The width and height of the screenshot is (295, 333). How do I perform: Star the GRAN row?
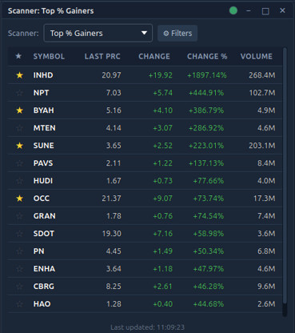click(19, 216)
